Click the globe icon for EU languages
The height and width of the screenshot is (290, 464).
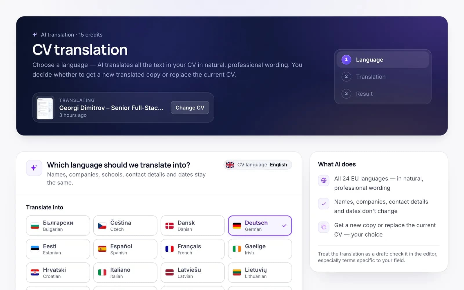(324, 180)
